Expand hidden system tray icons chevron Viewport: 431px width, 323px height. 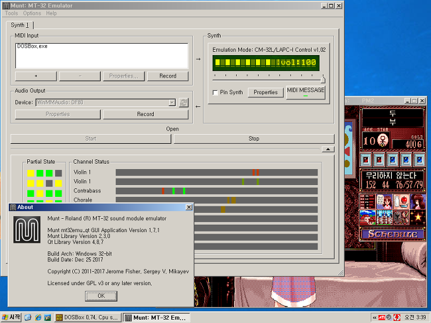(375, 318)
